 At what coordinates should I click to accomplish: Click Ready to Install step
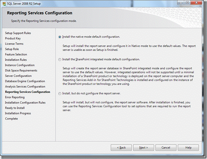click(15, 108)
